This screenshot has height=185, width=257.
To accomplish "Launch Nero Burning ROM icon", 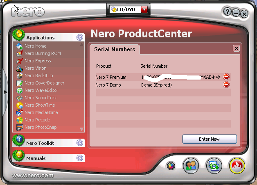I will click(x=20, y=54).
